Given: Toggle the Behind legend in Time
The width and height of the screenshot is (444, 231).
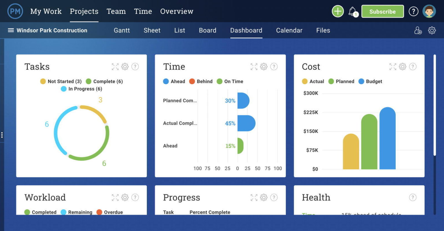Looking at the screenshot, I should click(201, 81).
